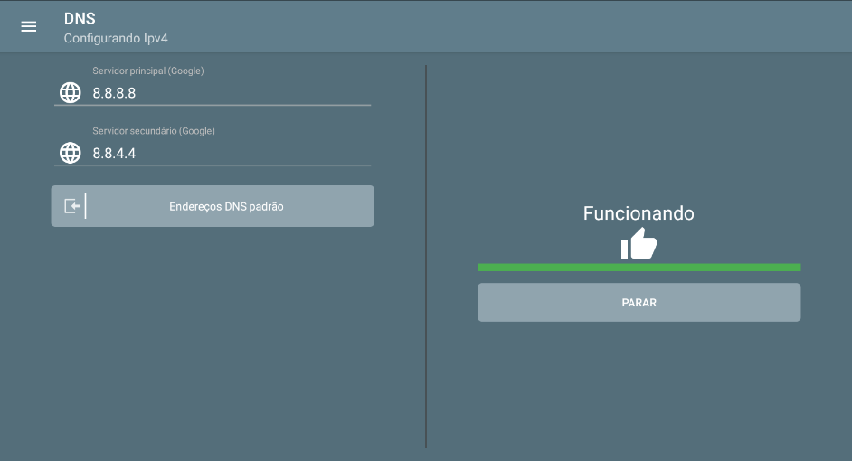Click the arrow icon on the default DNS button

(72, 206)
